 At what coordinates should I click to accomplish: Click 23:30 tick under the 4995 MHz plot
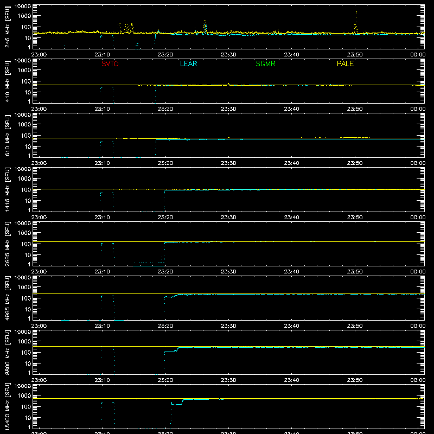pyautogui.click(x=228, y=326)
